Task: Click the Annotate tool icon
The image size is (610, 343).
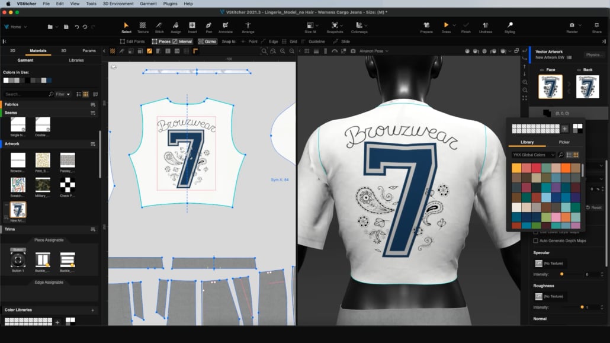Action: tap(226, 27)
